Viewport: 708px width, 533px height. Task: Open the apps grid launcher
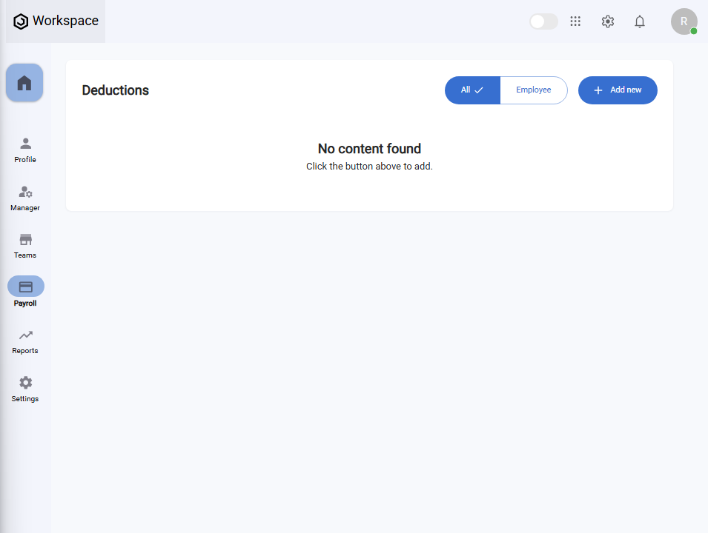[x=575, y=21]
